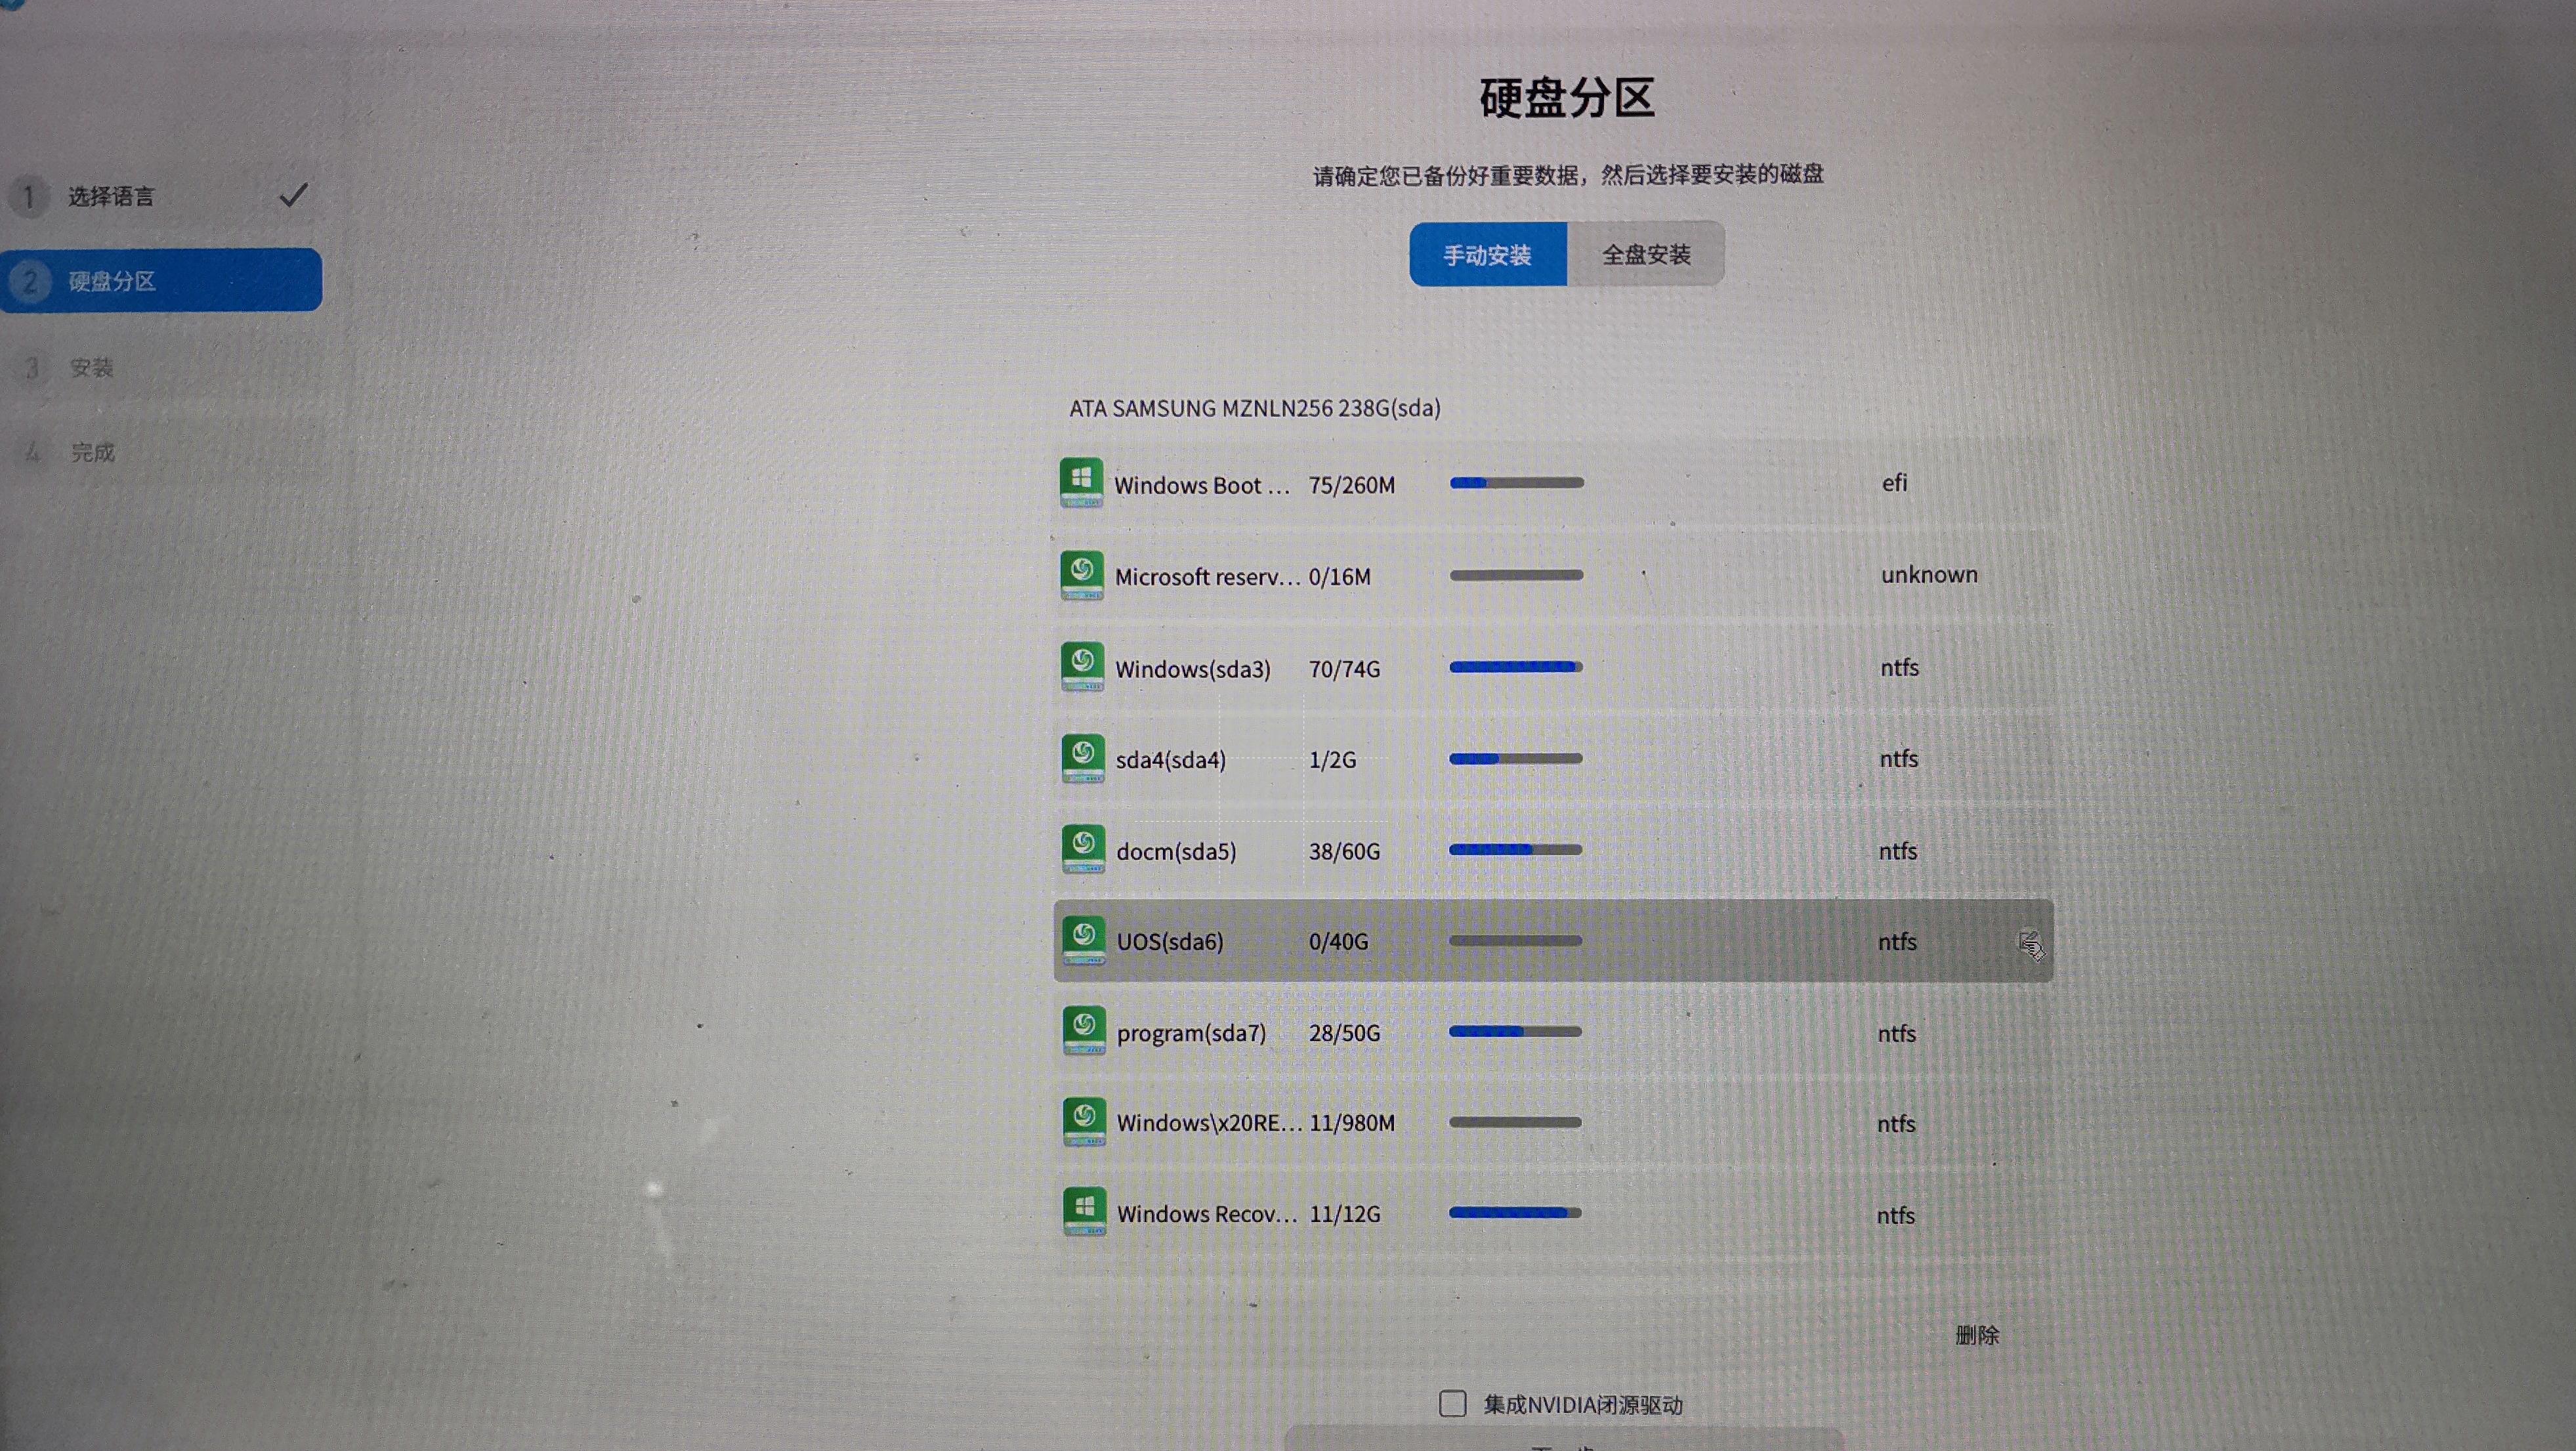Enable 集成NVIDIA闭源驱动 checkbox
Screen dimensions: 2576x1451
(x=1452, y=1404)
